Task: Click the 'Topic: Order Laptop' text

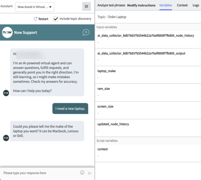Action: 112,17
